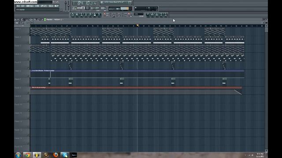Click the green play indicator in playlist toolbar

pyautogui.click(x=45, y=19)
